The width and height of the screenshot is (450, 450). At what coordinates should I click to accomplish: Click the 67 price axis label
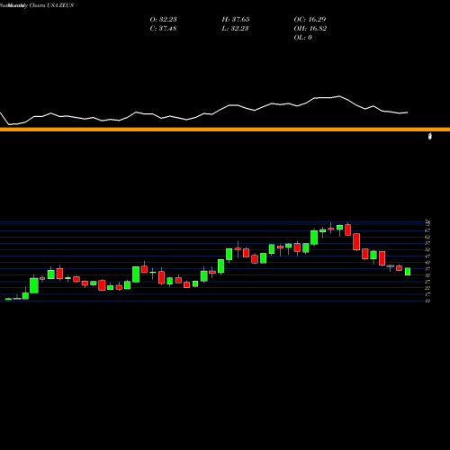point(427,230)
